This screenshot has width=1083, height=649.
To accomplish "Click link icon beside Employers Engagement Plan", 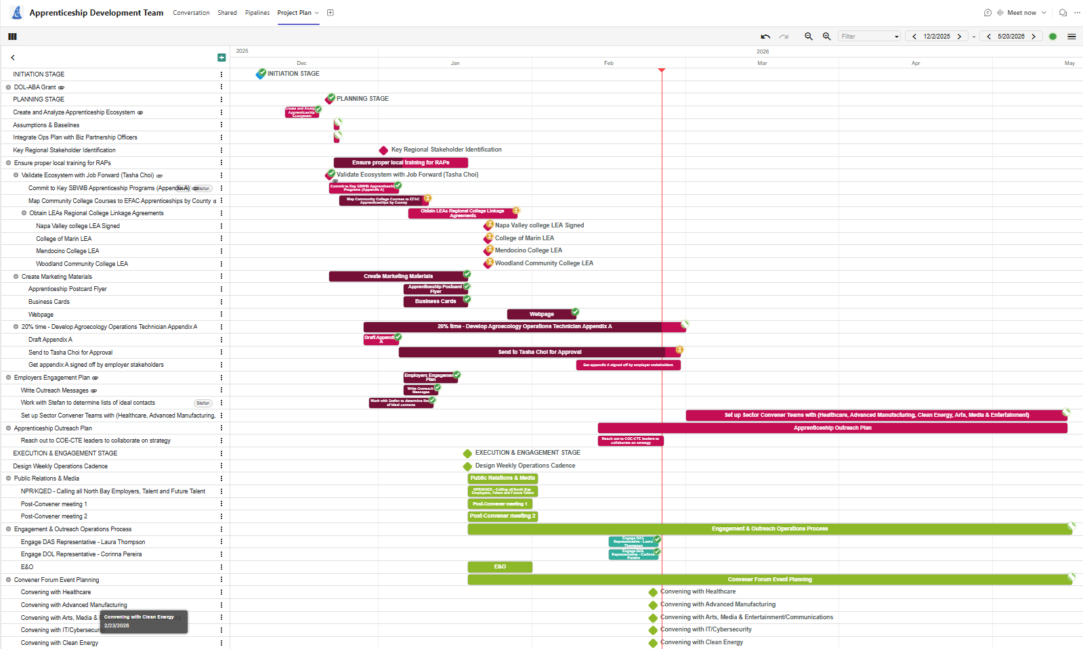I will 95,378.
